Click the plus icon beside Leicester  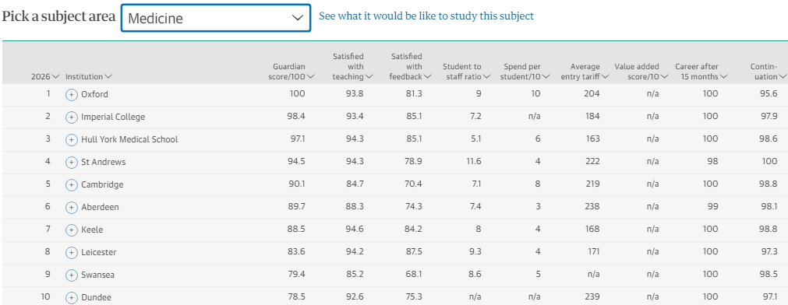click(72, 252)
